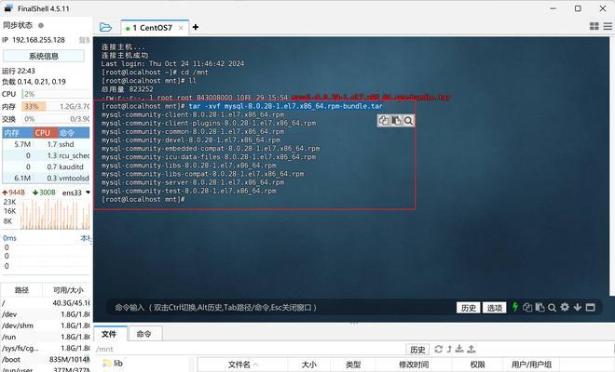Click the down arrow scroll-to-bottom icon
The height and width of the screenshot is (372, 615).
(x=578, y=308)
